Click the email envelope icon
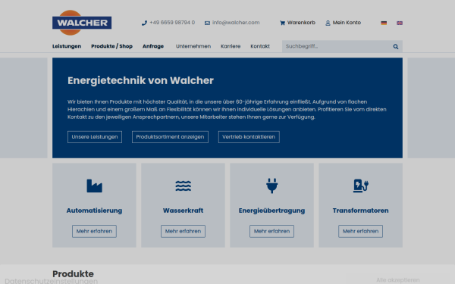This screenshot has width=455, height=284. 207,23
